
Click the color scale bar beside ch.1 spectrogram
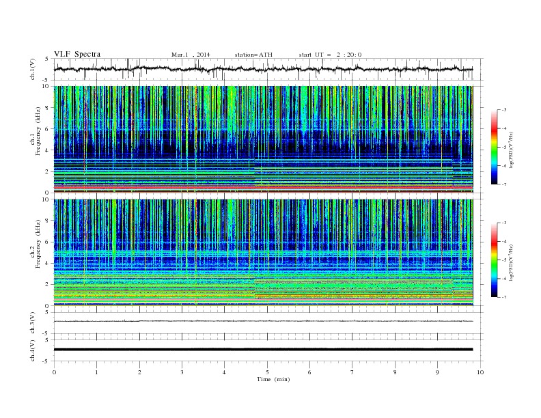(x=494, y=147)
